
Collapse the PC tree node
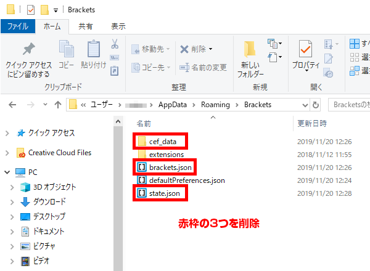[7, 172]
